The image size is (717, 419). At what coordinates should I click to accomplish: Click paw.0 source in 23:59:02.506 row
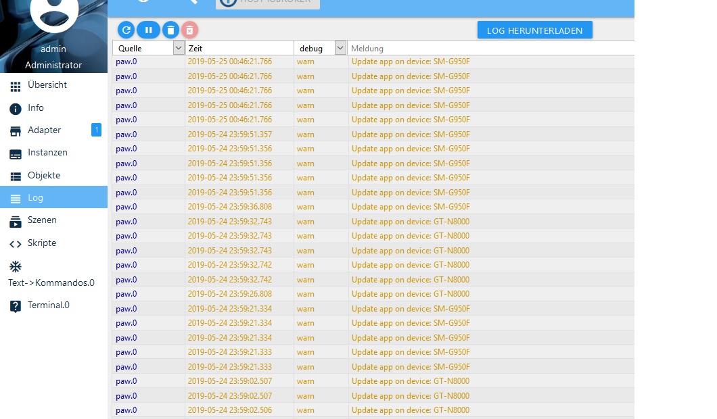[x=126, y=410]
